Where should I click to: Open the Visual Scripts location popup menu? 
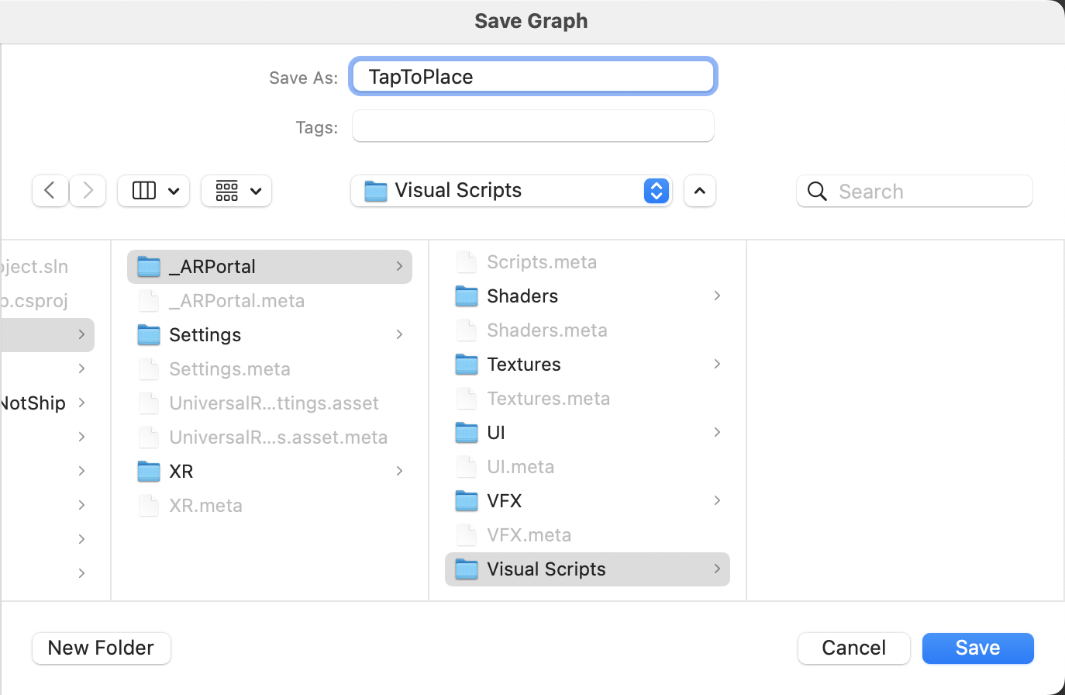(512, 191)
